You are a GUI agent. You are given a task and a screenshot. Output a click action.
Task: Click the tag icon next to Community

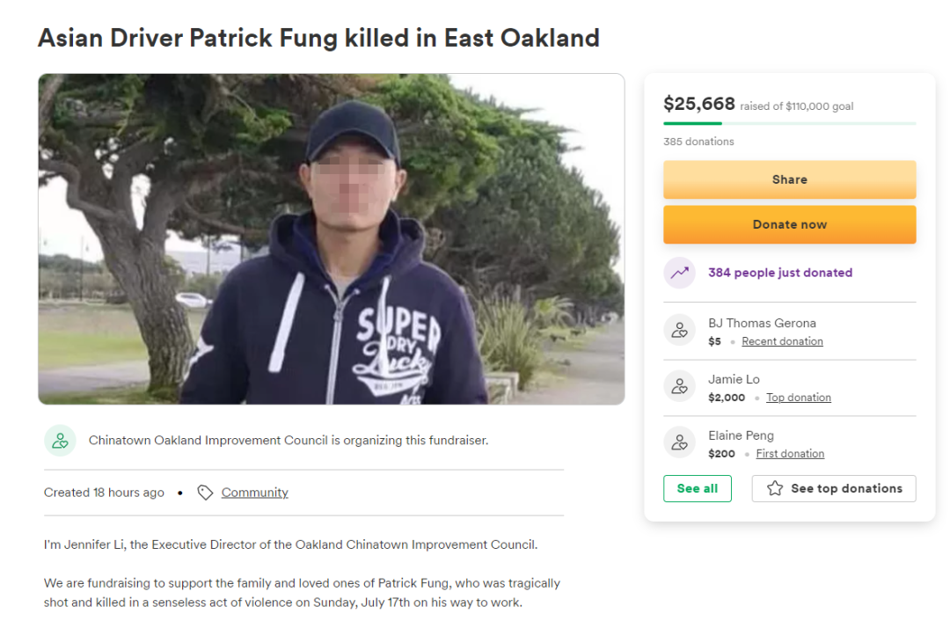coord(205,493)
